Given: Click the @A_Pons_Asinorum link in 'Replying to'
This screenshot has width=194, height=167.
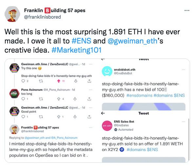Looking at the screenshot, I should 64,138.
